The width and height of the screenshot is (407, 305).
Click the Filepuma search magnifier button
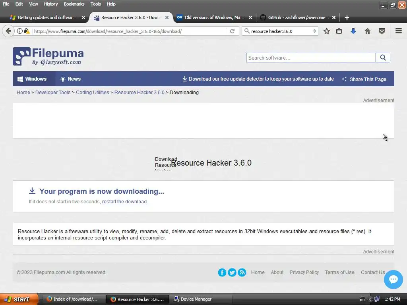[383, 58]
